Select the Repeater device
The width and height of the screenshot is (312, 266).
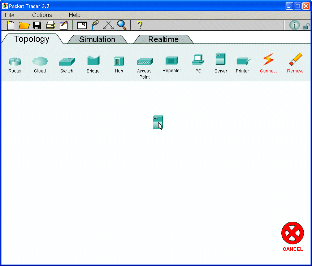coord(172,65)
